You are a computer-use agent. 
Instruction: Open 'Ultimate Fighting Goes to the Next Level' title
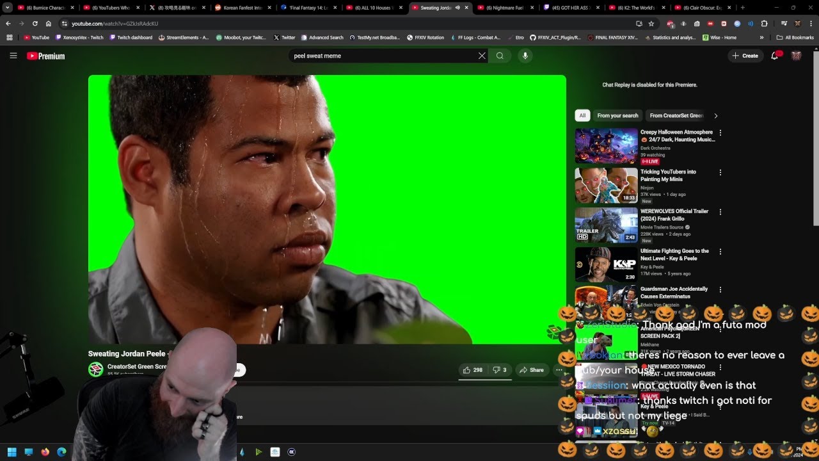point(674,255)
